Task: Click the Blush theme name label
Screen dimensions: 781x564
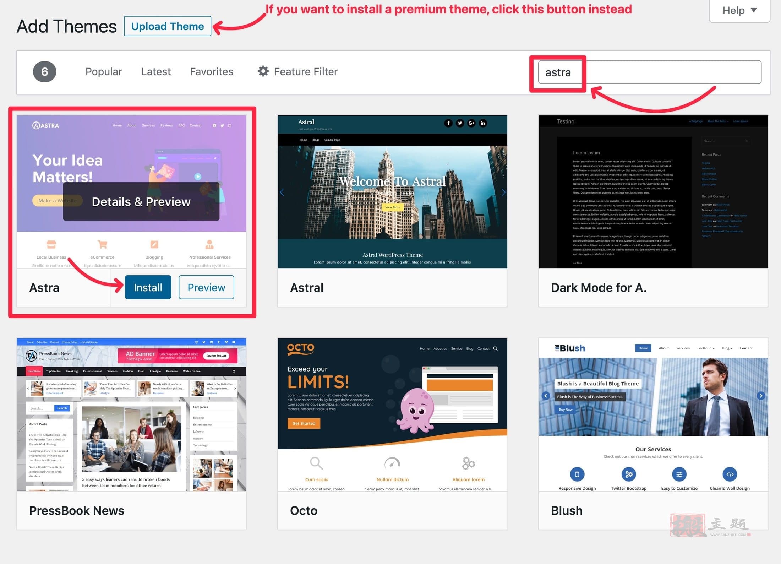Action: 567,511
